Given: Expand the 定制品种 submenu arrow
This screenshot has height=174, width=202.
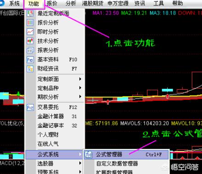Looking at the screenshot, I should point(80,88).
